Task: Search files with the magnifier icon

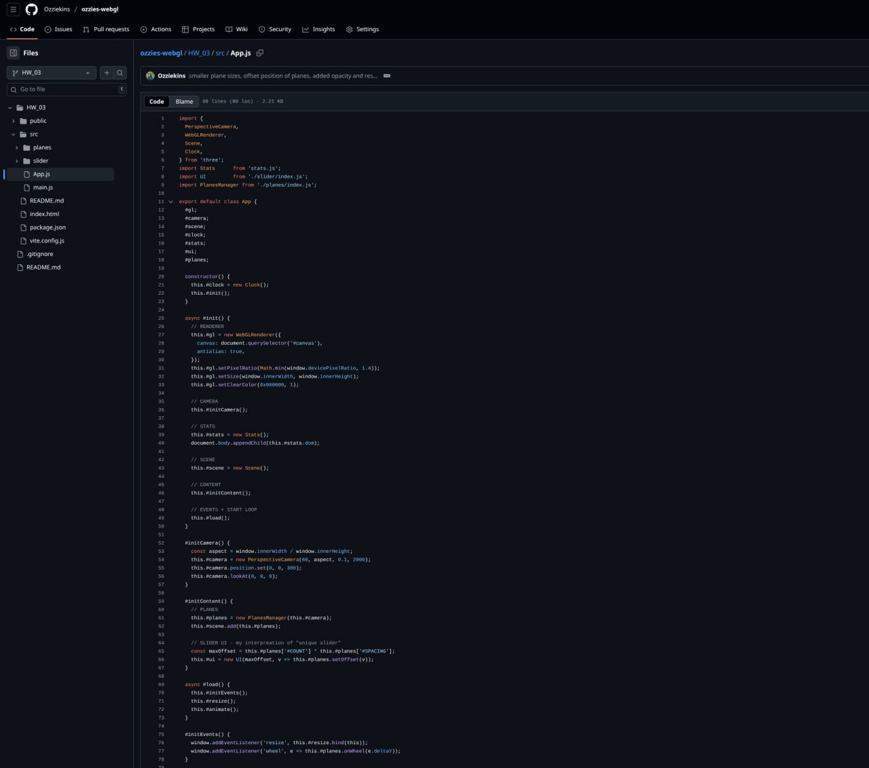Action: click(x=120, y=73)
